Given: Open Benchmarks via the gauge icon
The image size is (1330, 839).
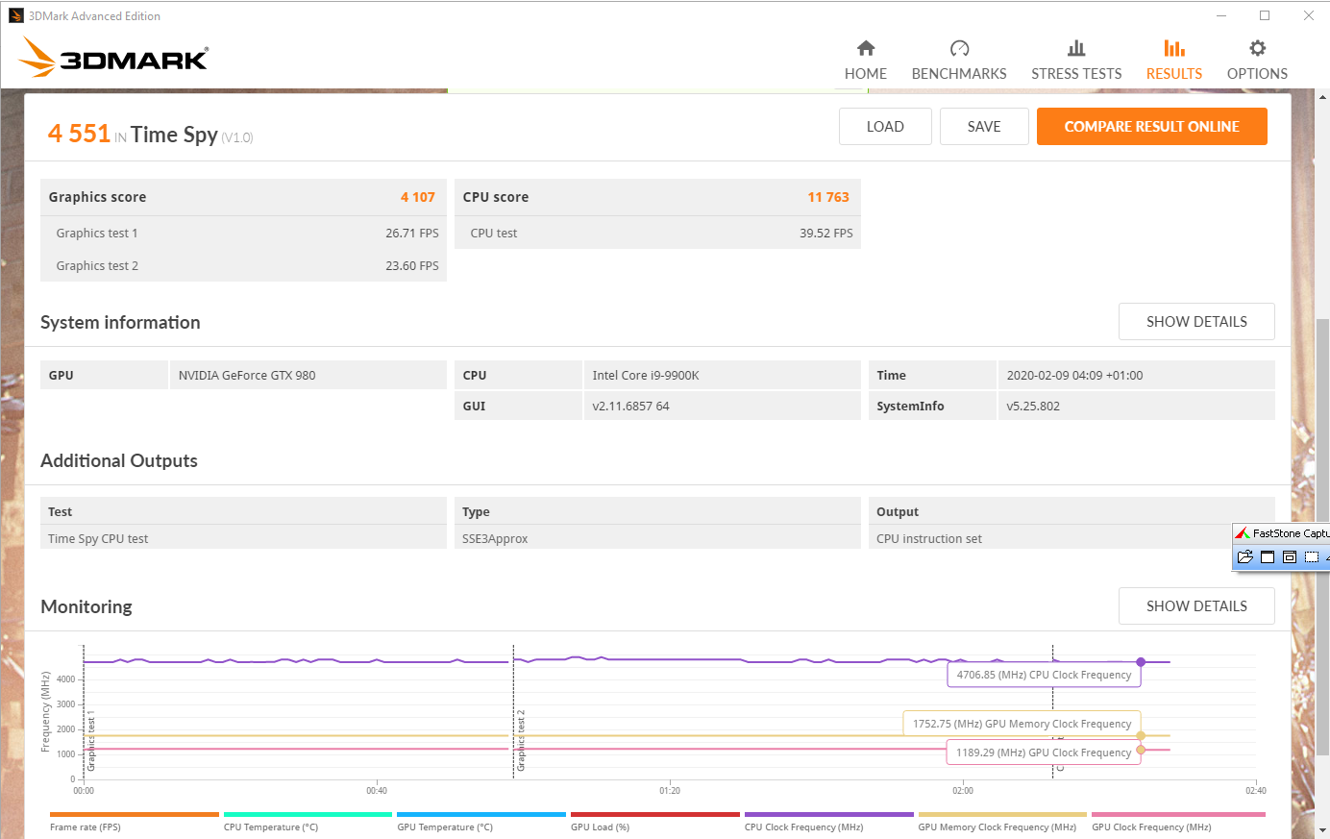Looking at the screenshot, I should pyautogui.click(x=959, y=48).
